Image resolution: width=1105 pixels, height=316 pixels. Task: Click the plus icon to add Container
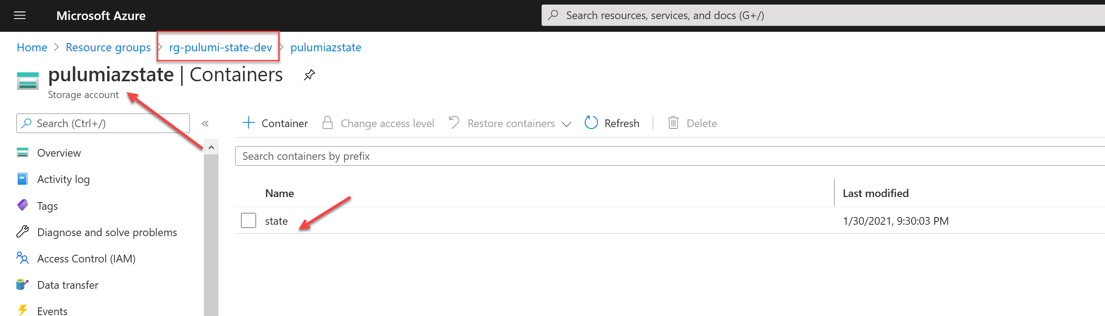click(x=248, y=123)
